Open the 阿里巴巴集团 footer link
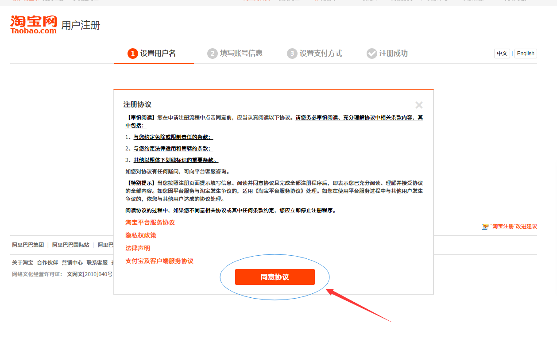Screen dimensions: 557x342 coord(27,245)
